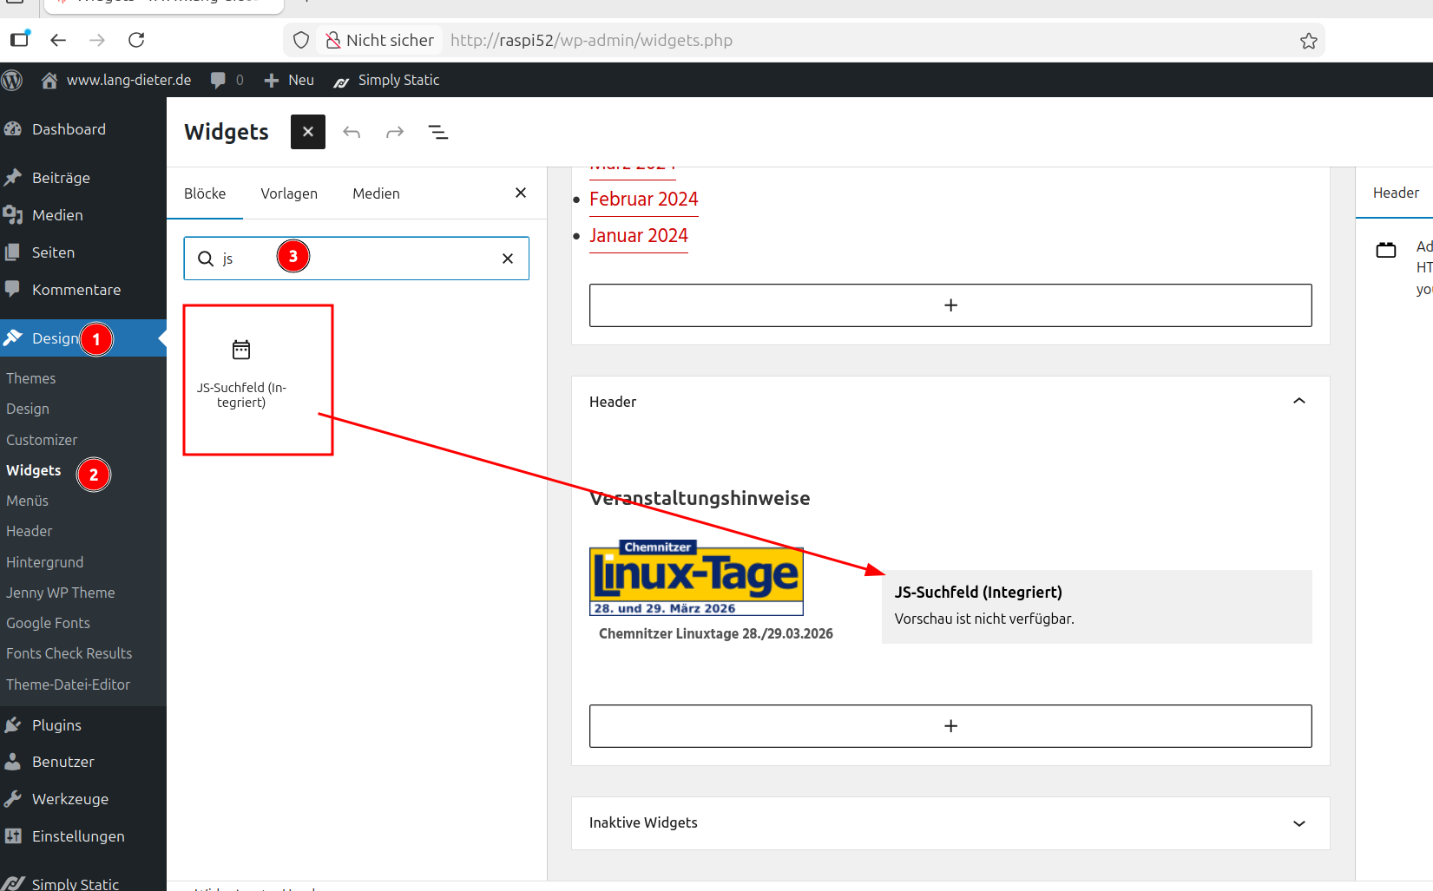This screenshot has width=1433, height=891.
Task: Select the Chemnitzer Linux-Tage image
Action: [x=696, y=578]
